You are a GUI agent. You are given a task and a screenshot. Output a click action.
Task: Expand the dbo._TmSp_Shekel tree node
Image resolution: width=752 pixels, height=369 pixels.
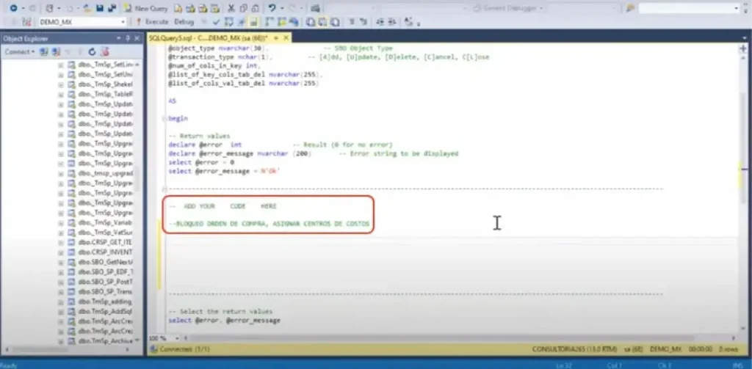point(61,84)
